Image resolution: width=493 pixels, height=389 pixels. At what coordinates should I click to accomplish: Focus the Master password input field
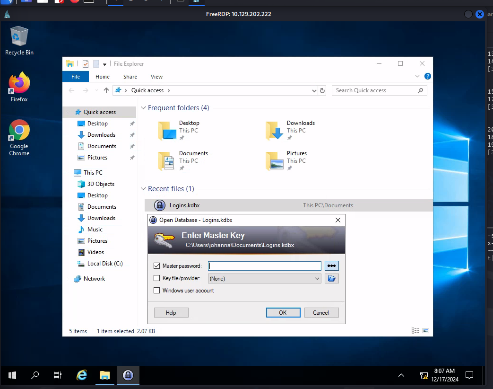(x=264, y=266)
